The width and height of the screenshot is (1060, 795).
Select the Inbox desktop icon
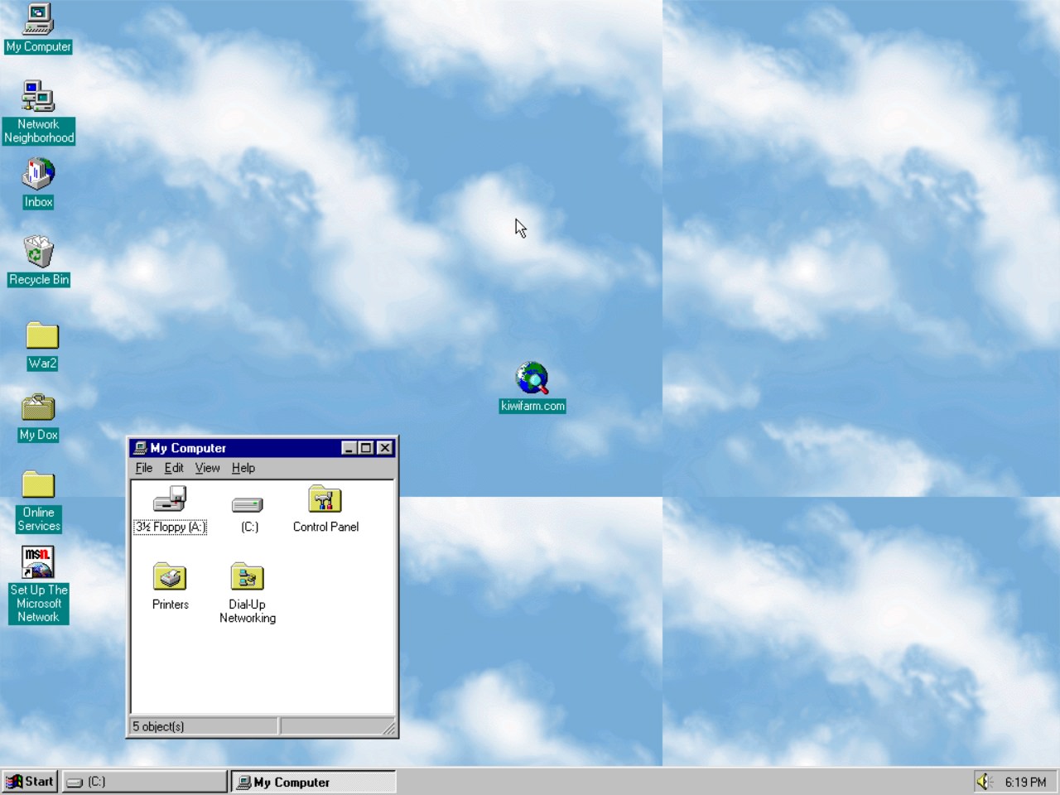point(38,175)
